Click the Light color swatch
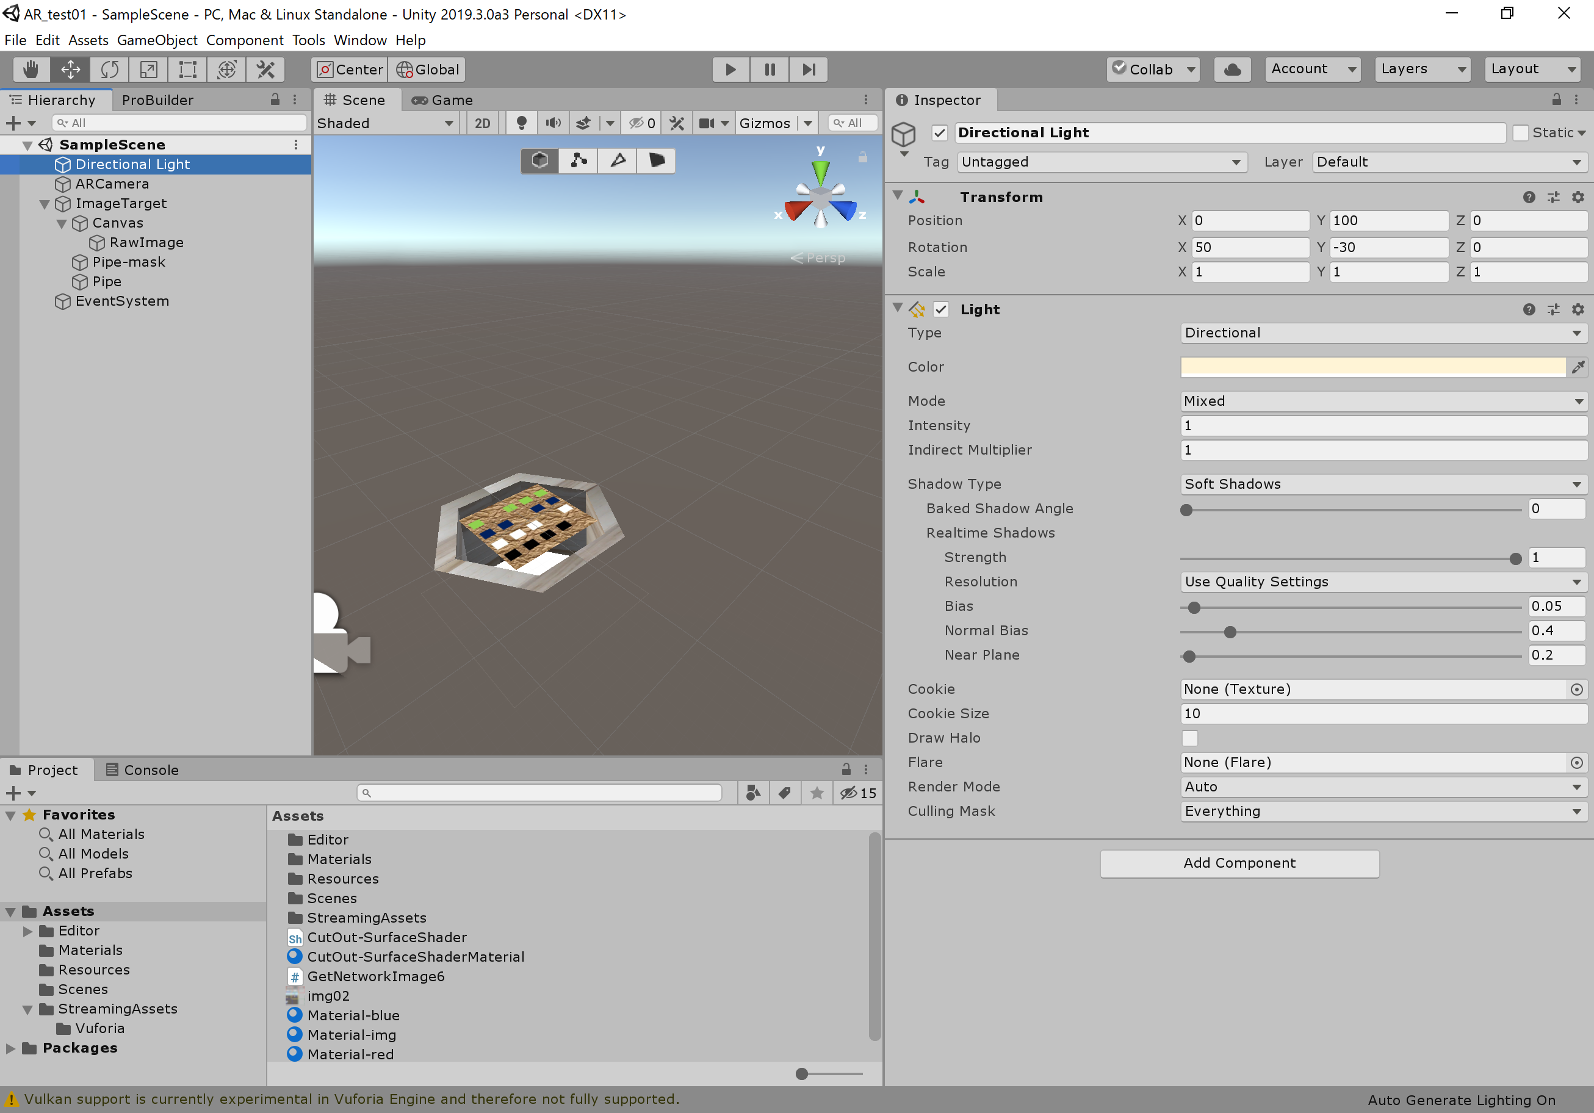The width and height of the screenshot is (1594, 1113). pos(1372,367)
